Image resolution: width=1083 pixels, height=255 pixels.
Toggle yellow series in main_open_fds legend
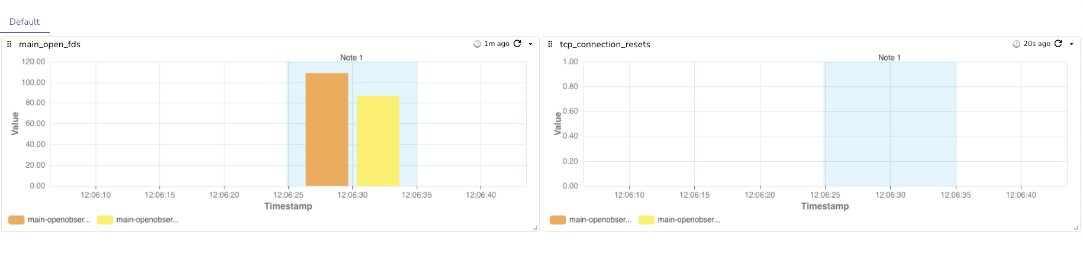[138, 220]
